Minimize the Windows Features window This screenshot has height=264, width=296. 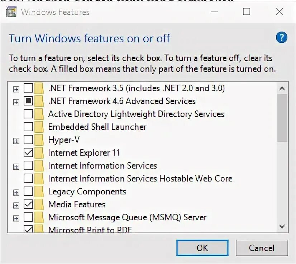coord(214,12)
